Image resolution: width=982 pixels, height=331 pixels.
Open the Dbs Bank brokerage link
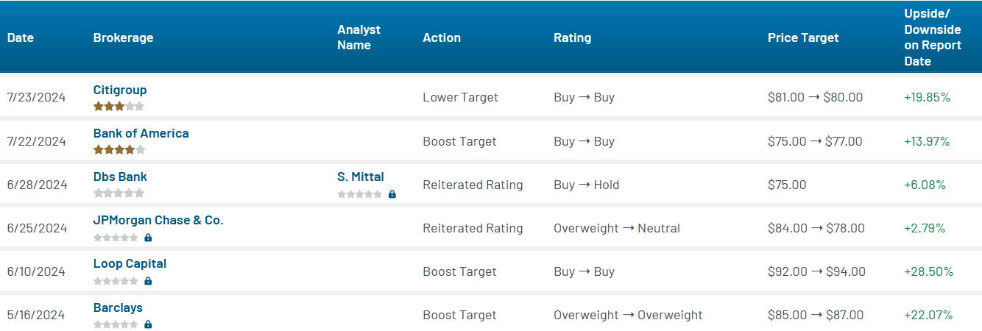120,177
